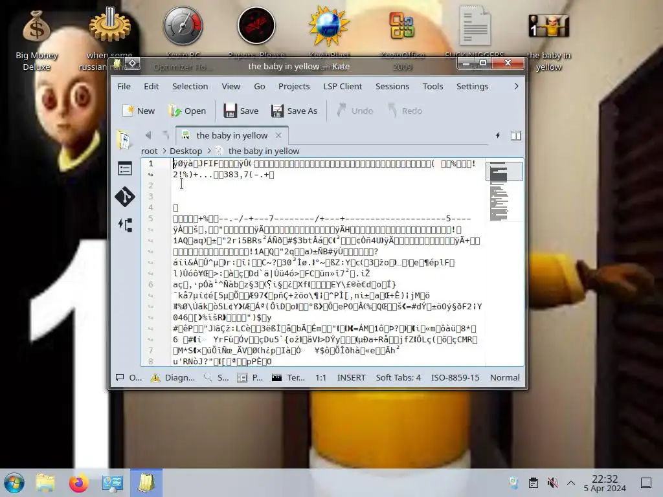Open the Start menu orb
The height and width of the screenshot is (497, 663).
[14, 483]
